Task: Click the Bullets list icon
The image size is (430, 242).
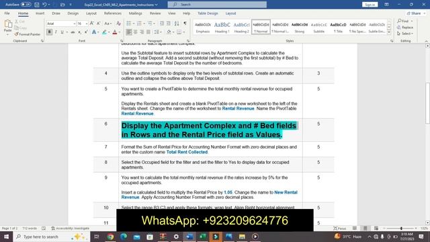Action: click(x=128, y=24)
